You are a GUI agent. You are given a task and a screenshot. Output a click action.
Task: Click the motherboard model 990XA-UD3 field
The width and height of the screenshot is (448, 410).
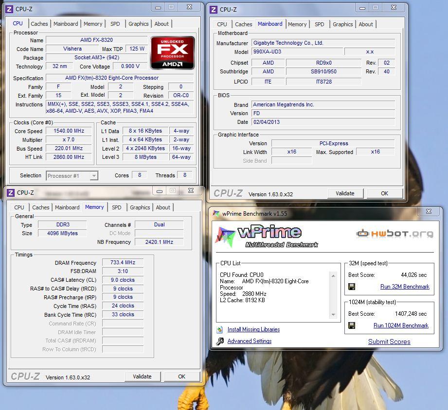pyautogui.click(x=297, y=51)
